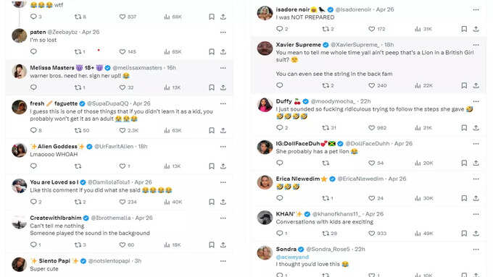Bookmark Duffy's tweet about following the steps
Viewport: 493px width, 277px height.
(x=464, y=128)
